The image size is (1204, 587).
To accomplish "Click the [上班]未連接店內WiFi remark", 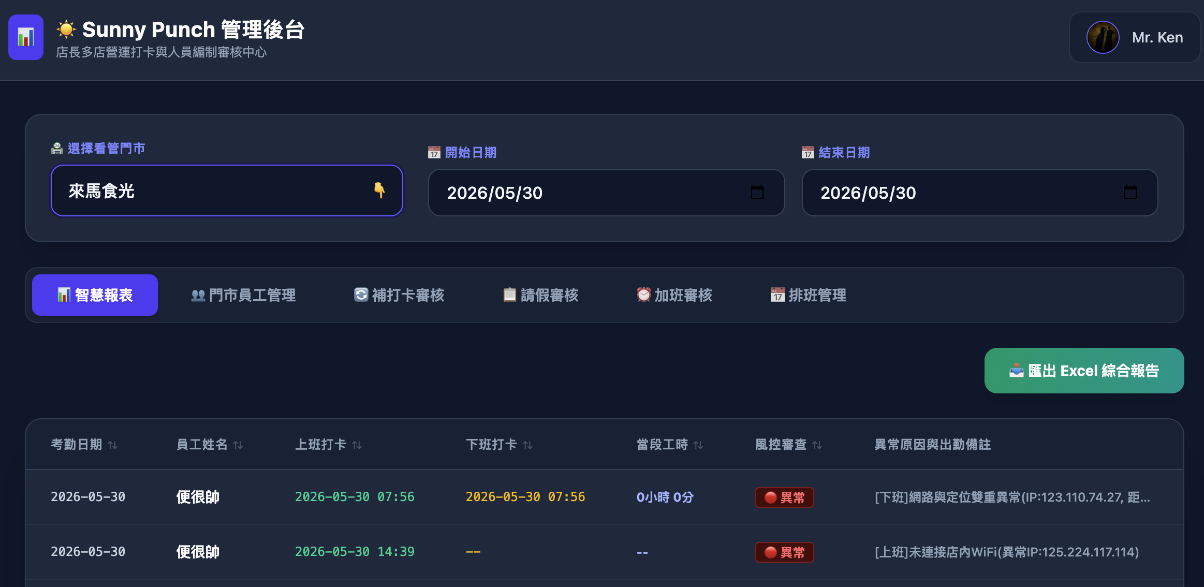I will (x=1007, y=552).
